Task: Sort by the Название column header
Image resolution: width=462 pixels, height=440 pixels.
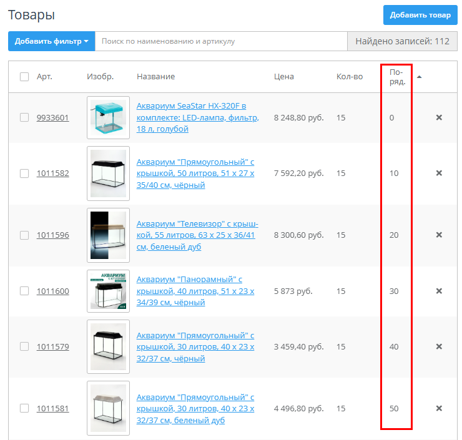Action: coord(155,77)
